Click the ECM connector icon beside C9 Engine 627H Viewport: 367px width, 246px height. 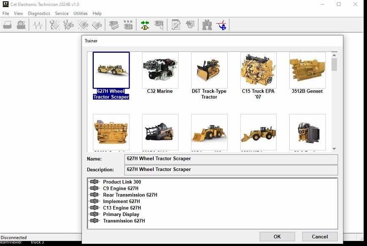(94, 189)
